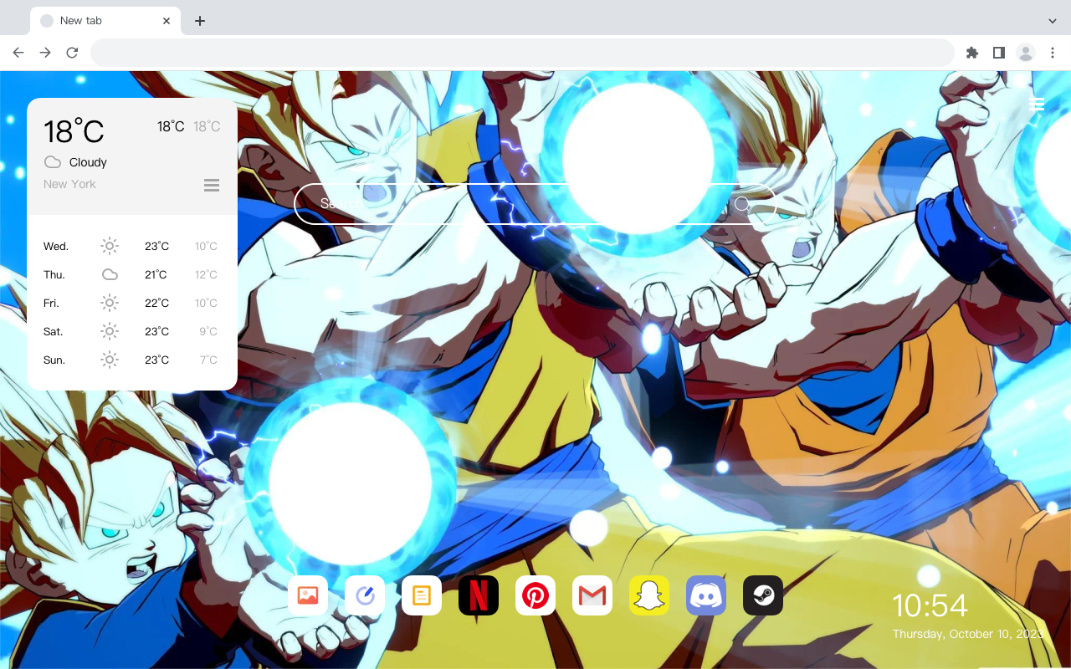Select the Sat. forecast row
This screenshot has height=669, width=1071.
(131, 331)
